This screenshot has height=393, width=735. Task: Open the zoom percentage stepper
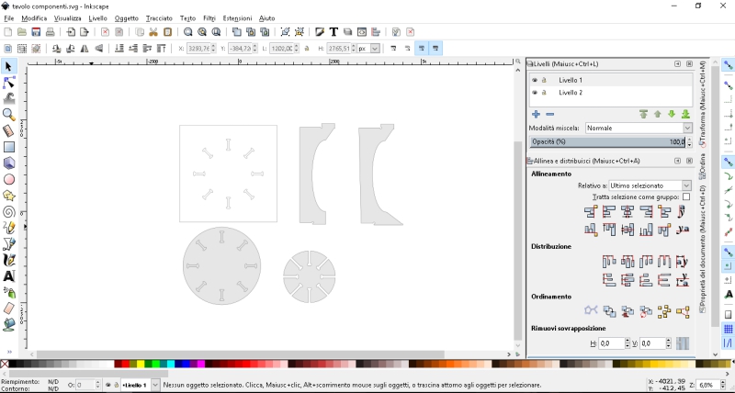click(x=723, y=385)
